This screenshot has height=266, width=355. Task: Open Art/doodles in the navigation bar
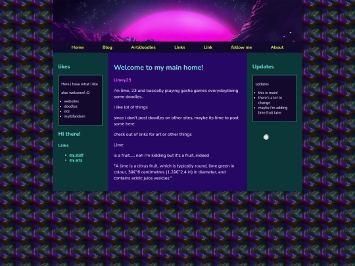143,47
